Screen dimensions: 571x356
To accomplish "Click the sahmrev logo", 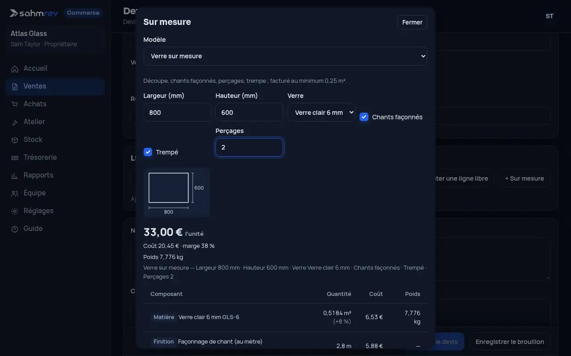I will tap(34, 13).
